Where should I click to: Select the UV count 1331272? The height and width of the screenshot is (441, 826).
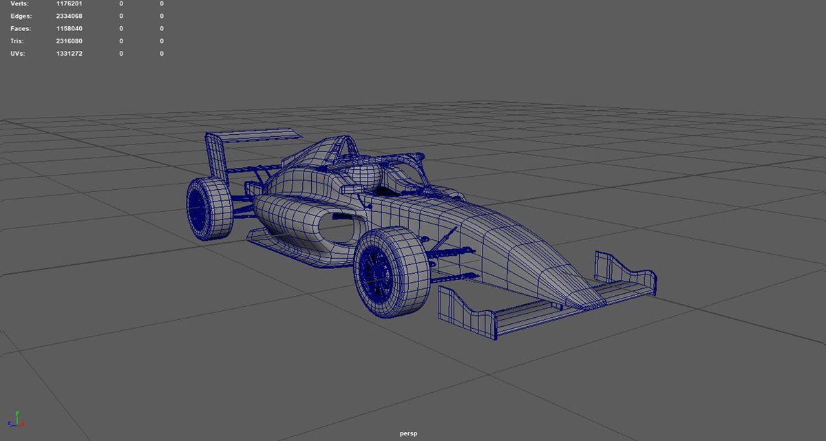69,53
